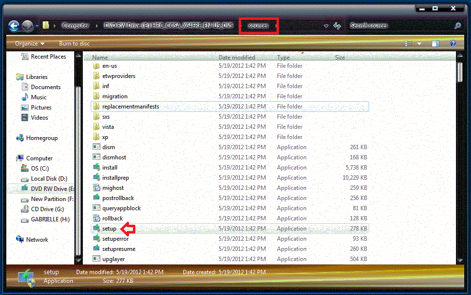Select the replacementmanifests folder
Viewport: 471px width, 295px height.
coord(230,107)
